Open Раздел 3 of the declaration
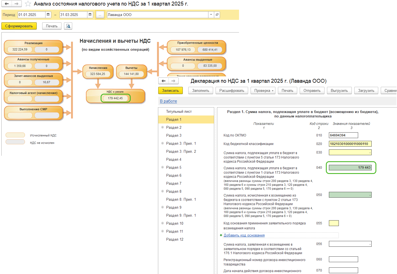Viewport: 397px width, 274px height. click(174, 136)
